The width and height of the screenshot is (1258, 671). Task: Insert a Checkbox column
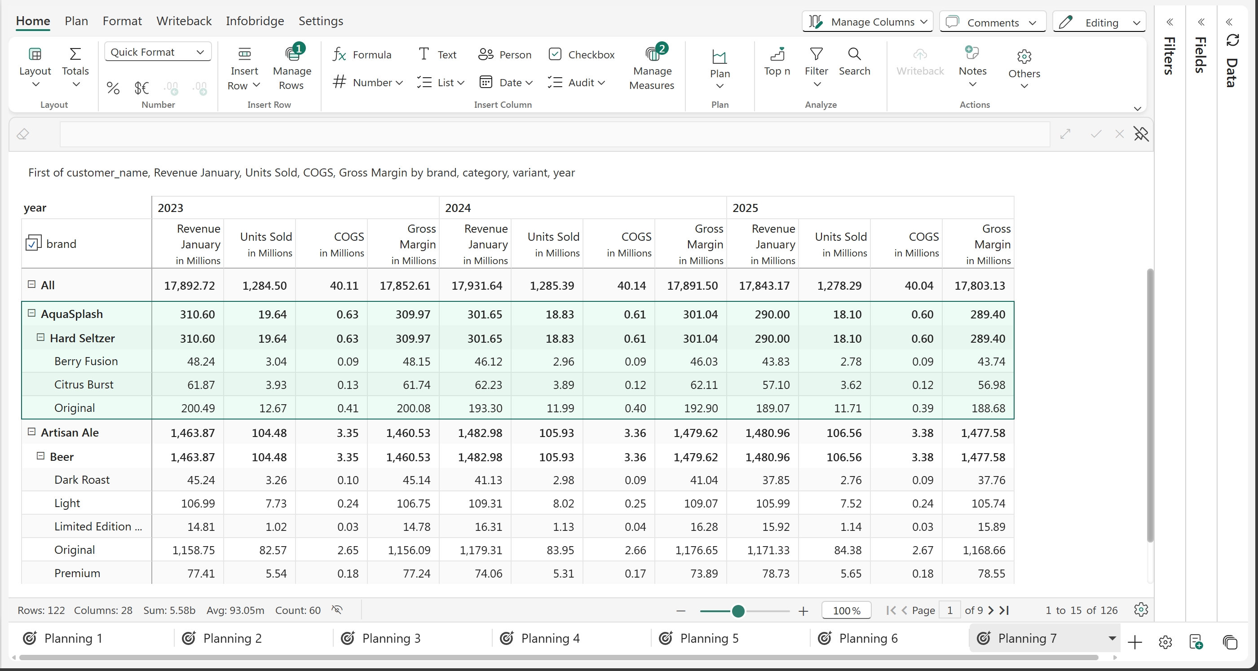point(581,54)
